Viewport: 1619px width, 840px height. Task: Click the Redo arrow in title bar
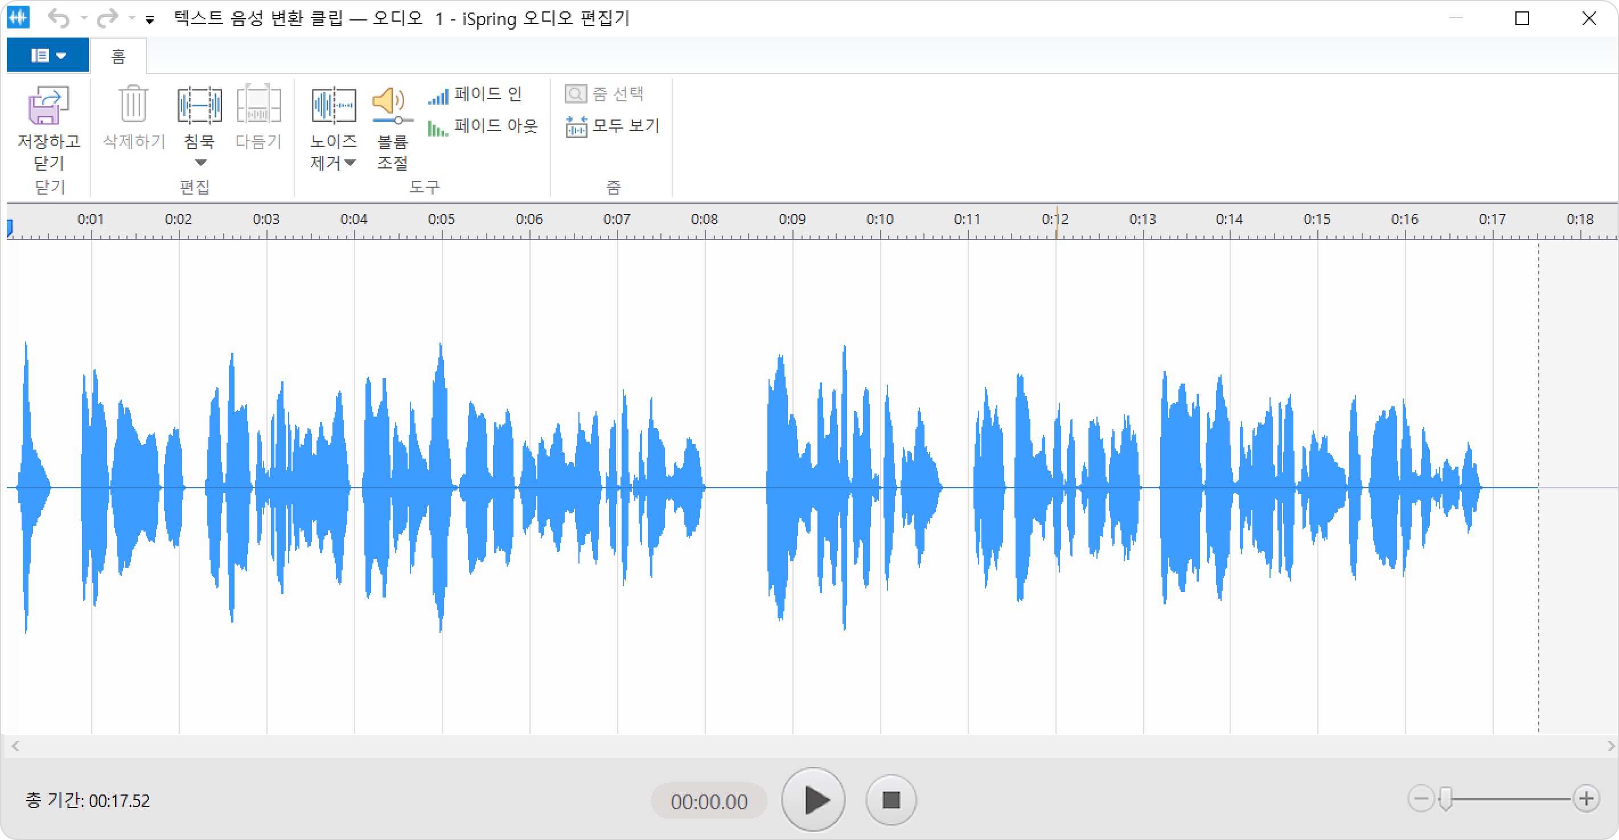107,18
